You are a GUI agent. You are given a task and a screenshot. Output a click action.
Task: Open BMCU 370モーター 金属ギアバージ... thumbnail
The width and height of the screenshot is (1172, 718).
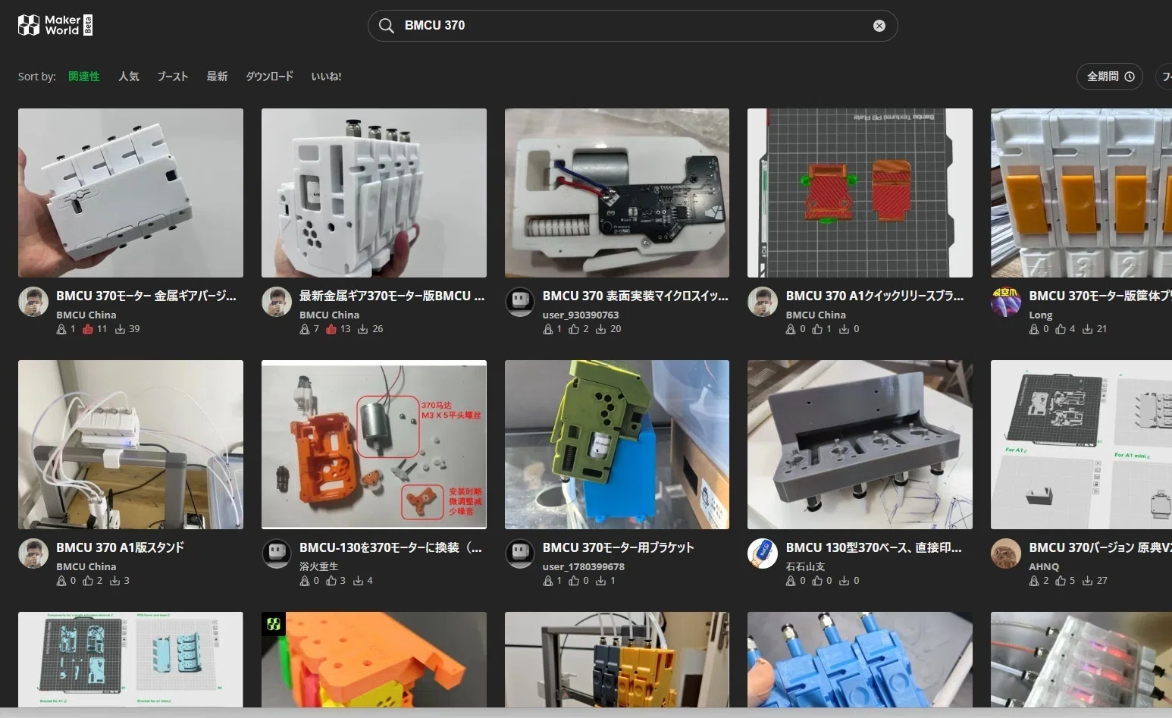pos(130,193)
